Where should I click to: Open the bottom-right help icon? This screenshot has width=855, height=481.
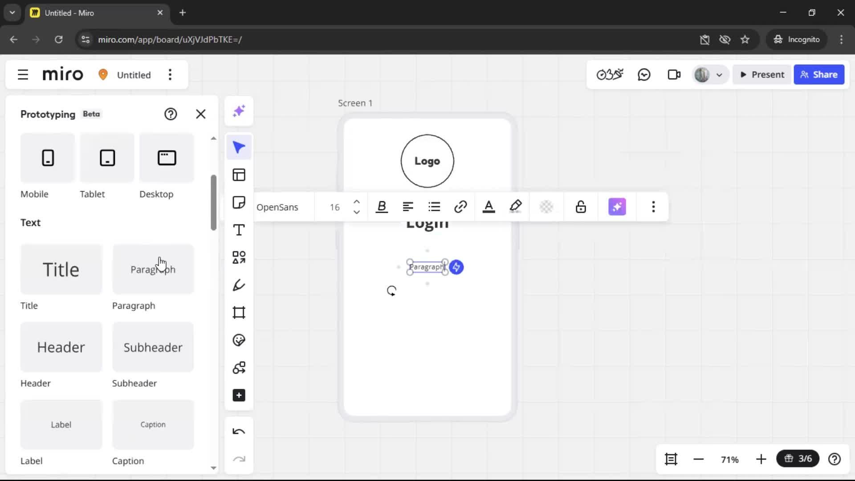coord(835,459)
